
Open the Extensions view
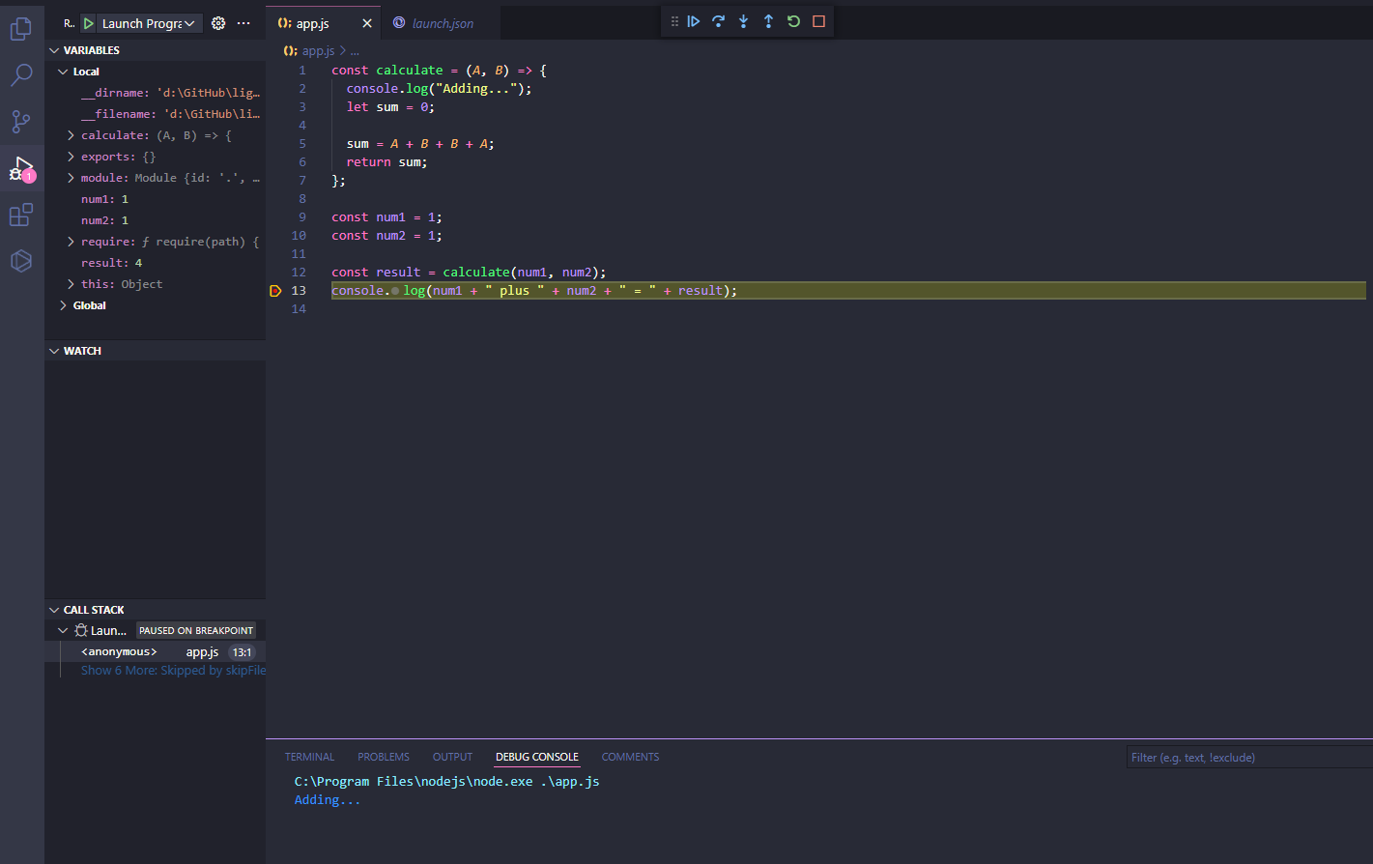pyautogui.click(x=20, y=215)
